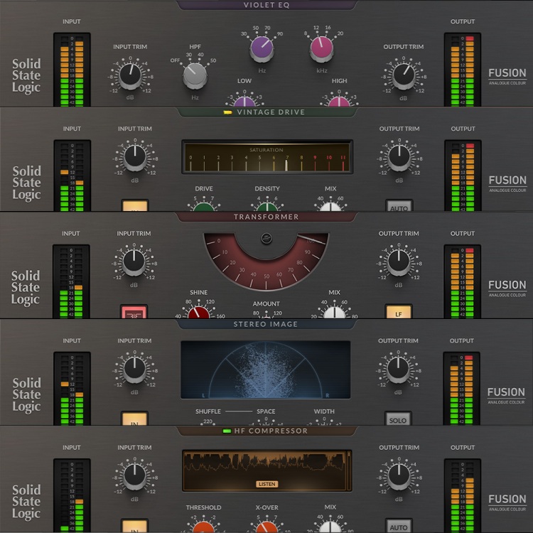Click the Stereo Image vectorscope display

(265, 370)
